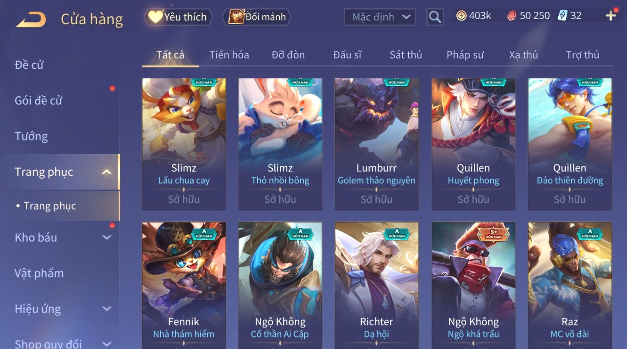The height and width of the screenshot is (349, 627).
Task: Open the Tướng sidebar menu
Action: click(31, 136)
